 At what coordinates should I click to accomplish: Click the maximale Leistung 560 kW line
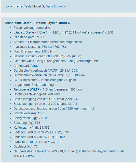40,47
